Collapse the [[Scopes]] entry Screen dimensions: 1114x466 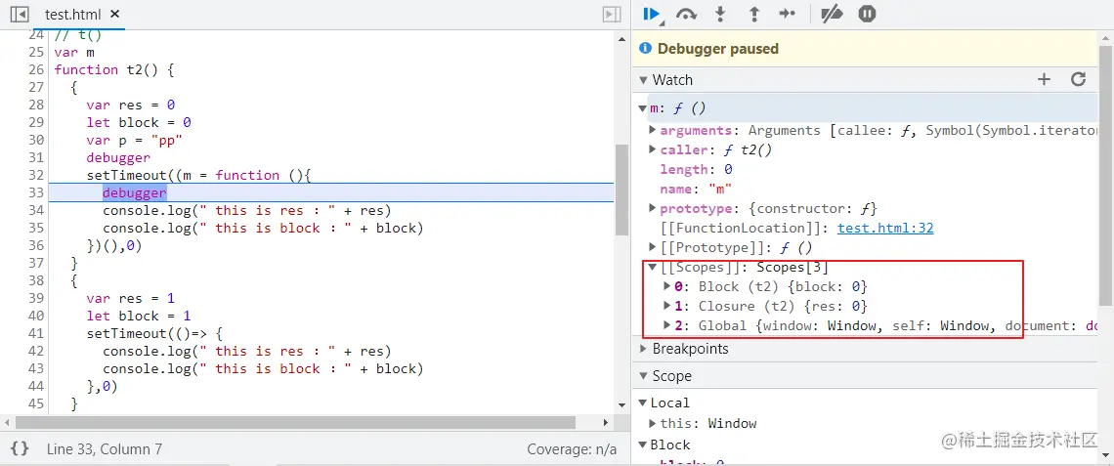click(x=652, y=267)
